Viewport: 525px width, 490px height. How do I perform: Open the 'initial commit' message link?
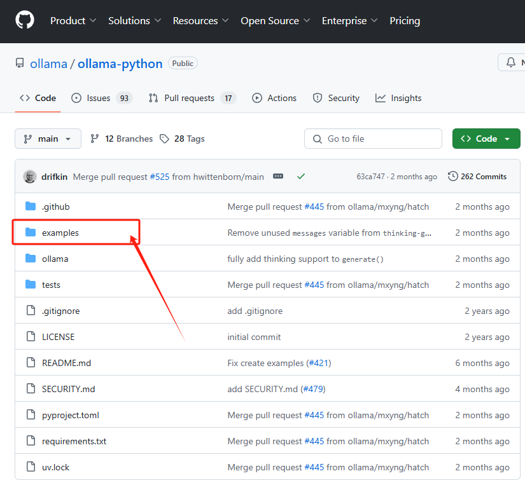click(x=254, y=337)
